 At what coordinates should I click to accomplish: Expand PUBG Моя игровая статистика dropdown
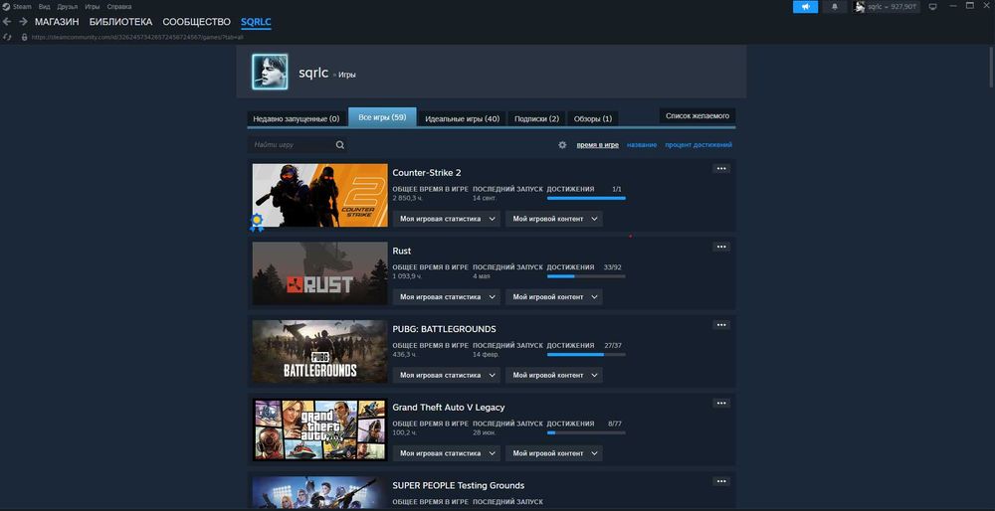click(x=447, y=375)
